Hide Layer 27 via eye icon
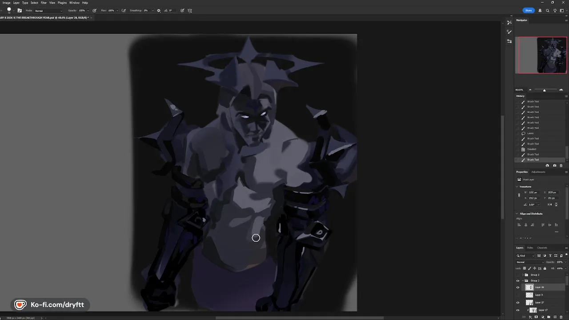 pos(517,302)
